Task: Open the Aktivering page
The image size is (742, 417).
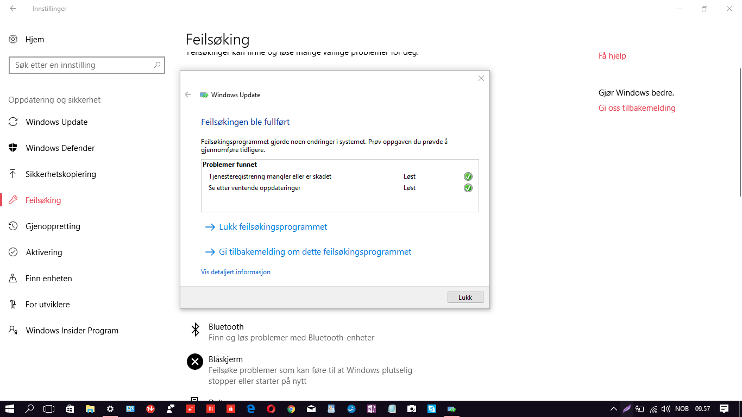Action: [44, 252]
